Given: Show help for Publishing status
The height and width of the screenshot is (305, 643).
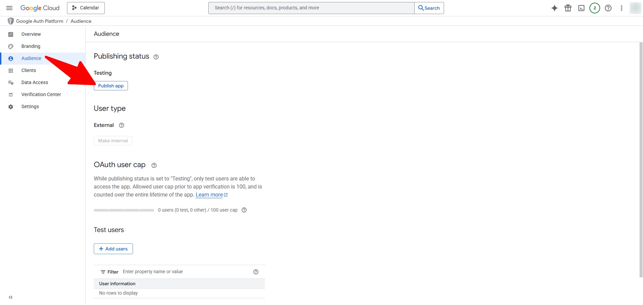Looking at the screenshot, I should click(x=156, y=57).
